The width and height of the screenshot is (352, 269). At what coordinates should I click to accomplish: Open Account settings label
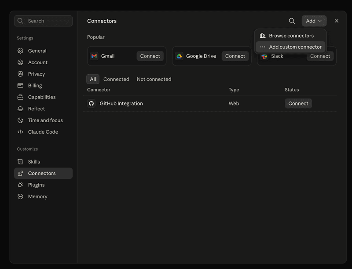[38, 62]
